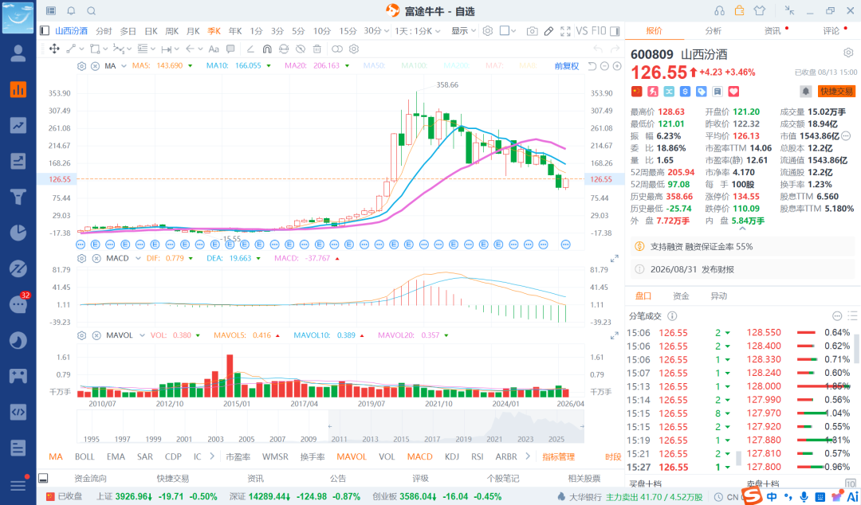This screenshot has width=861, height=505.
Task: Toggle the MA50 moving average line
Action: coord(374,66)
